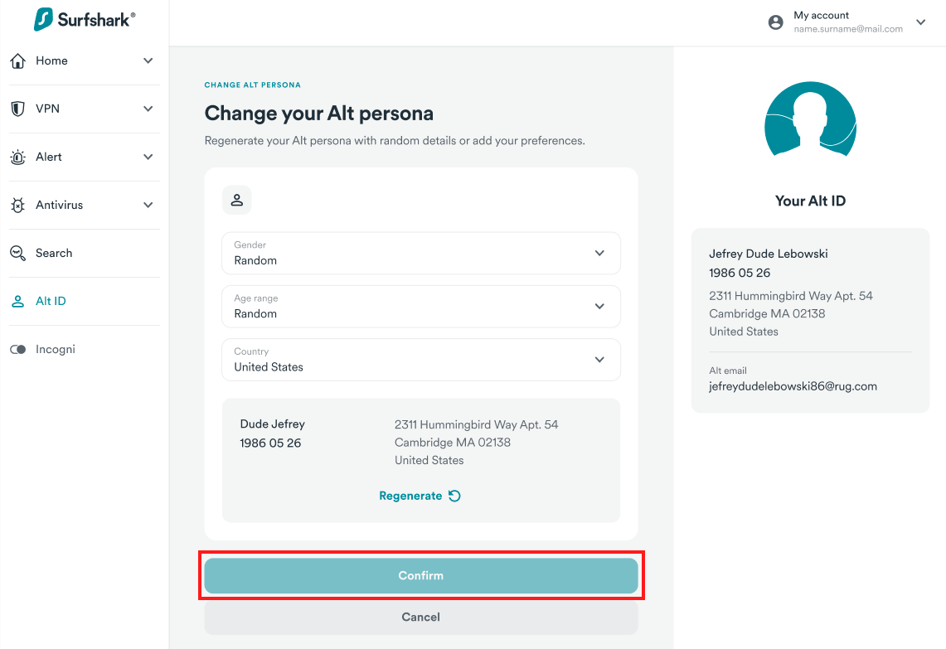Open the Age range dropdown
946x649 pixels.
[x=421, y=307]
